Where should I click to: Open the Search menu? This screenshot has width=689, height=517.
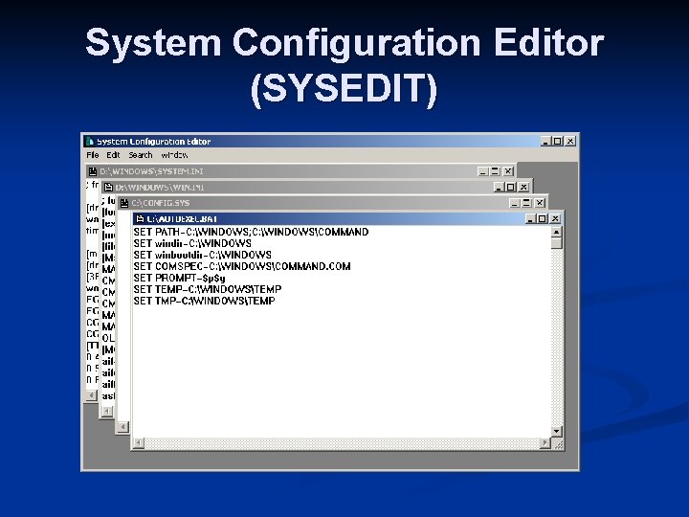(x=140, y=155)
